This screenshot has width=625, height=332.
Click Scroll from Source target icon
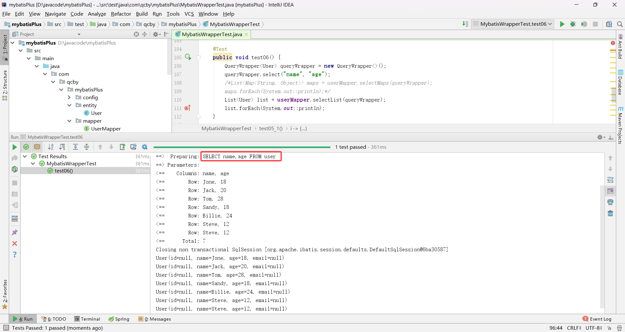click(136, 34)
